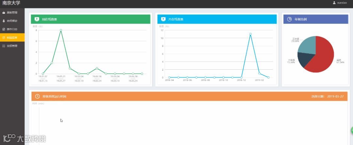Open 黑板管理 in the sidebar
This screenshot has width=353, height=145.
pyautogui.click(x=12, y=13)
